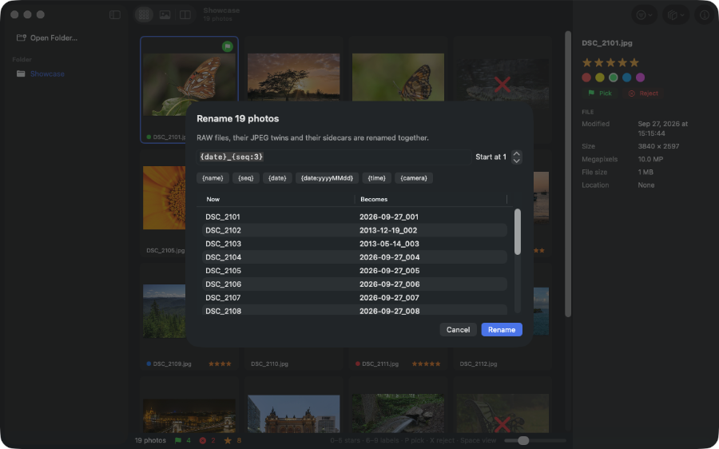Toggle the Pick flag in the inspector
This screenshot has width=719, height=449.
click(x=600, y=93)
